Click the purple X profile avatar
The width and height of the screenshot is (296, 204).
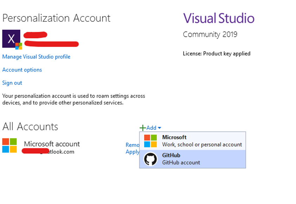coord(11,39)
